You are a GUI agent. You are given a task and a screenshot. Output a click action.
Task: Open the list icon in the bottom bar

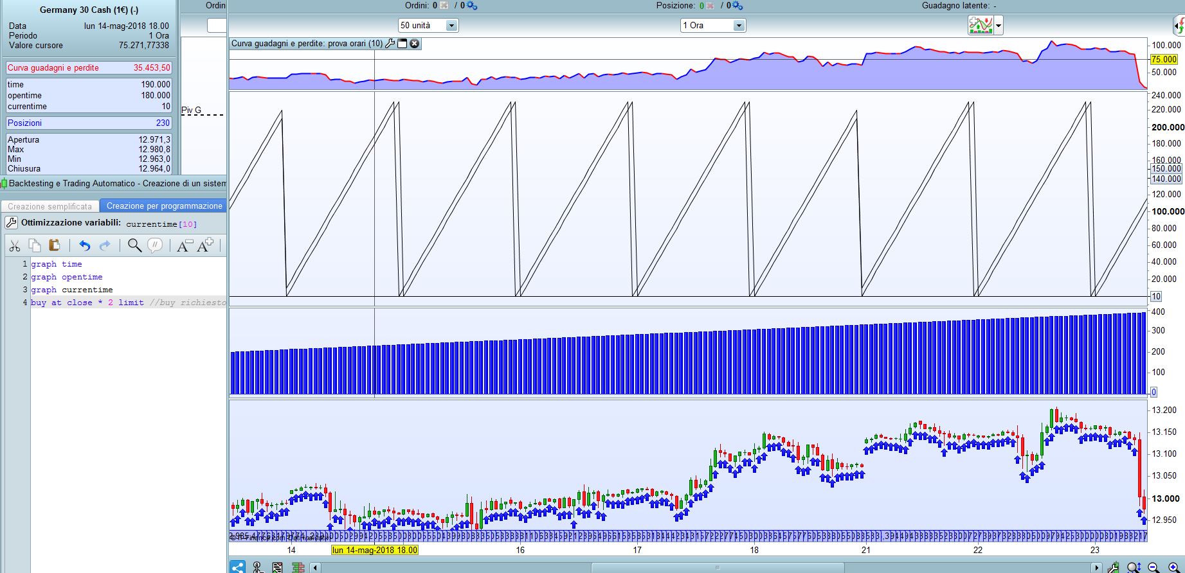click(x=277, y=567)
